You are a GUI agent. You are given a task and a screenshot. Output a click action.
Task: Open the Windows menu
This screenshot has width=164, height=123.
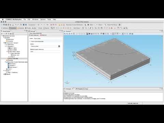[35, 19]
